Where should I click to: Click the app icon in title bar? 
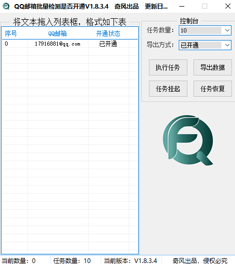pyautogui.click(x=6, y=6)
